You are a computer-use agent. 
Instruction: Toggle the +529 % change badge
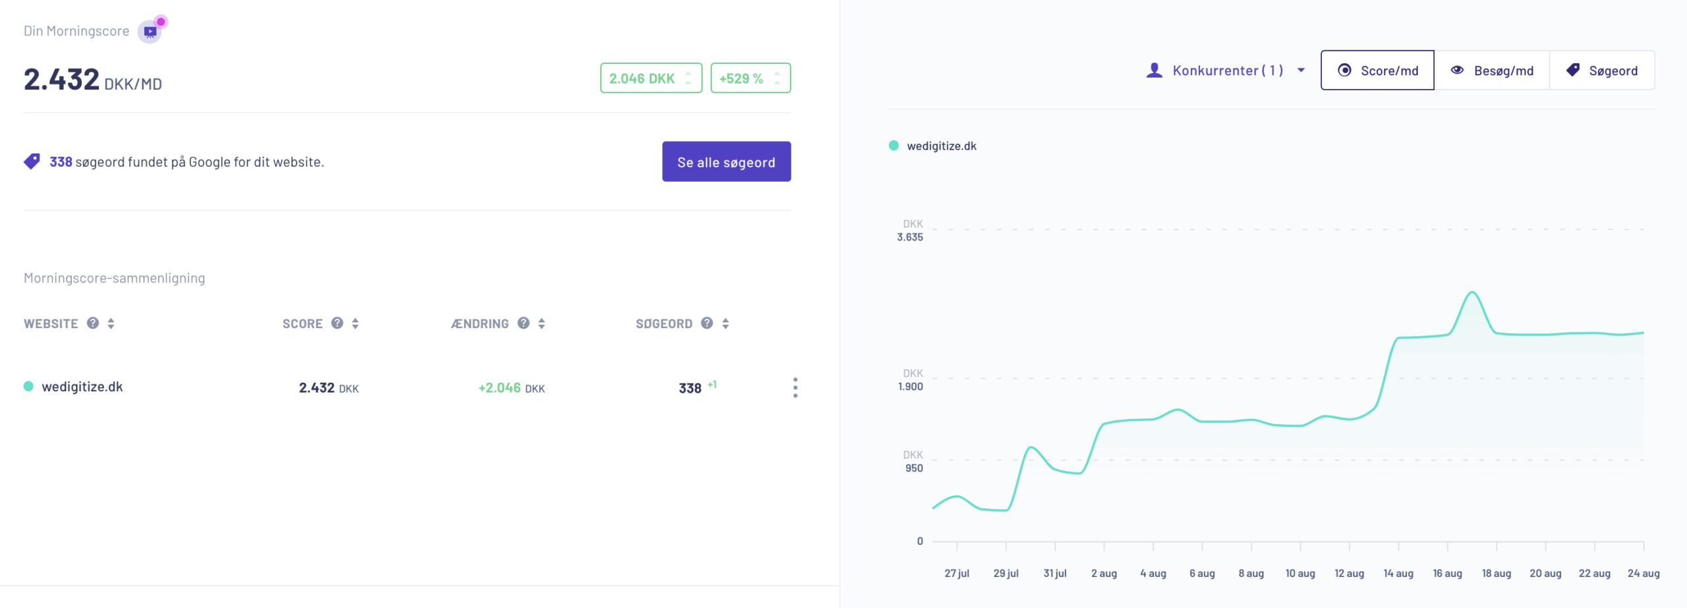click(750, 78)
